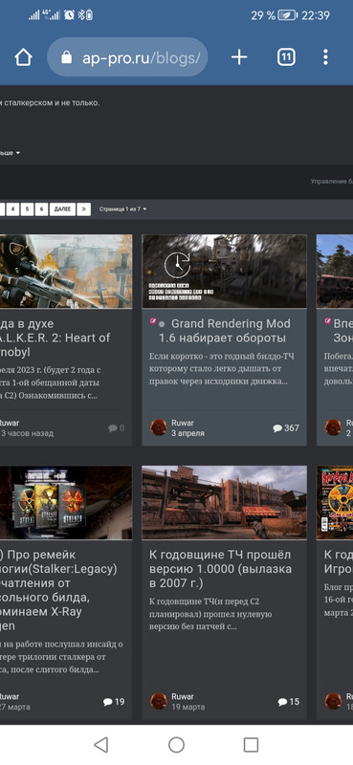
Task: Tap the address bar ap-pro.ru/blogs/
Action: pos(127,57)
